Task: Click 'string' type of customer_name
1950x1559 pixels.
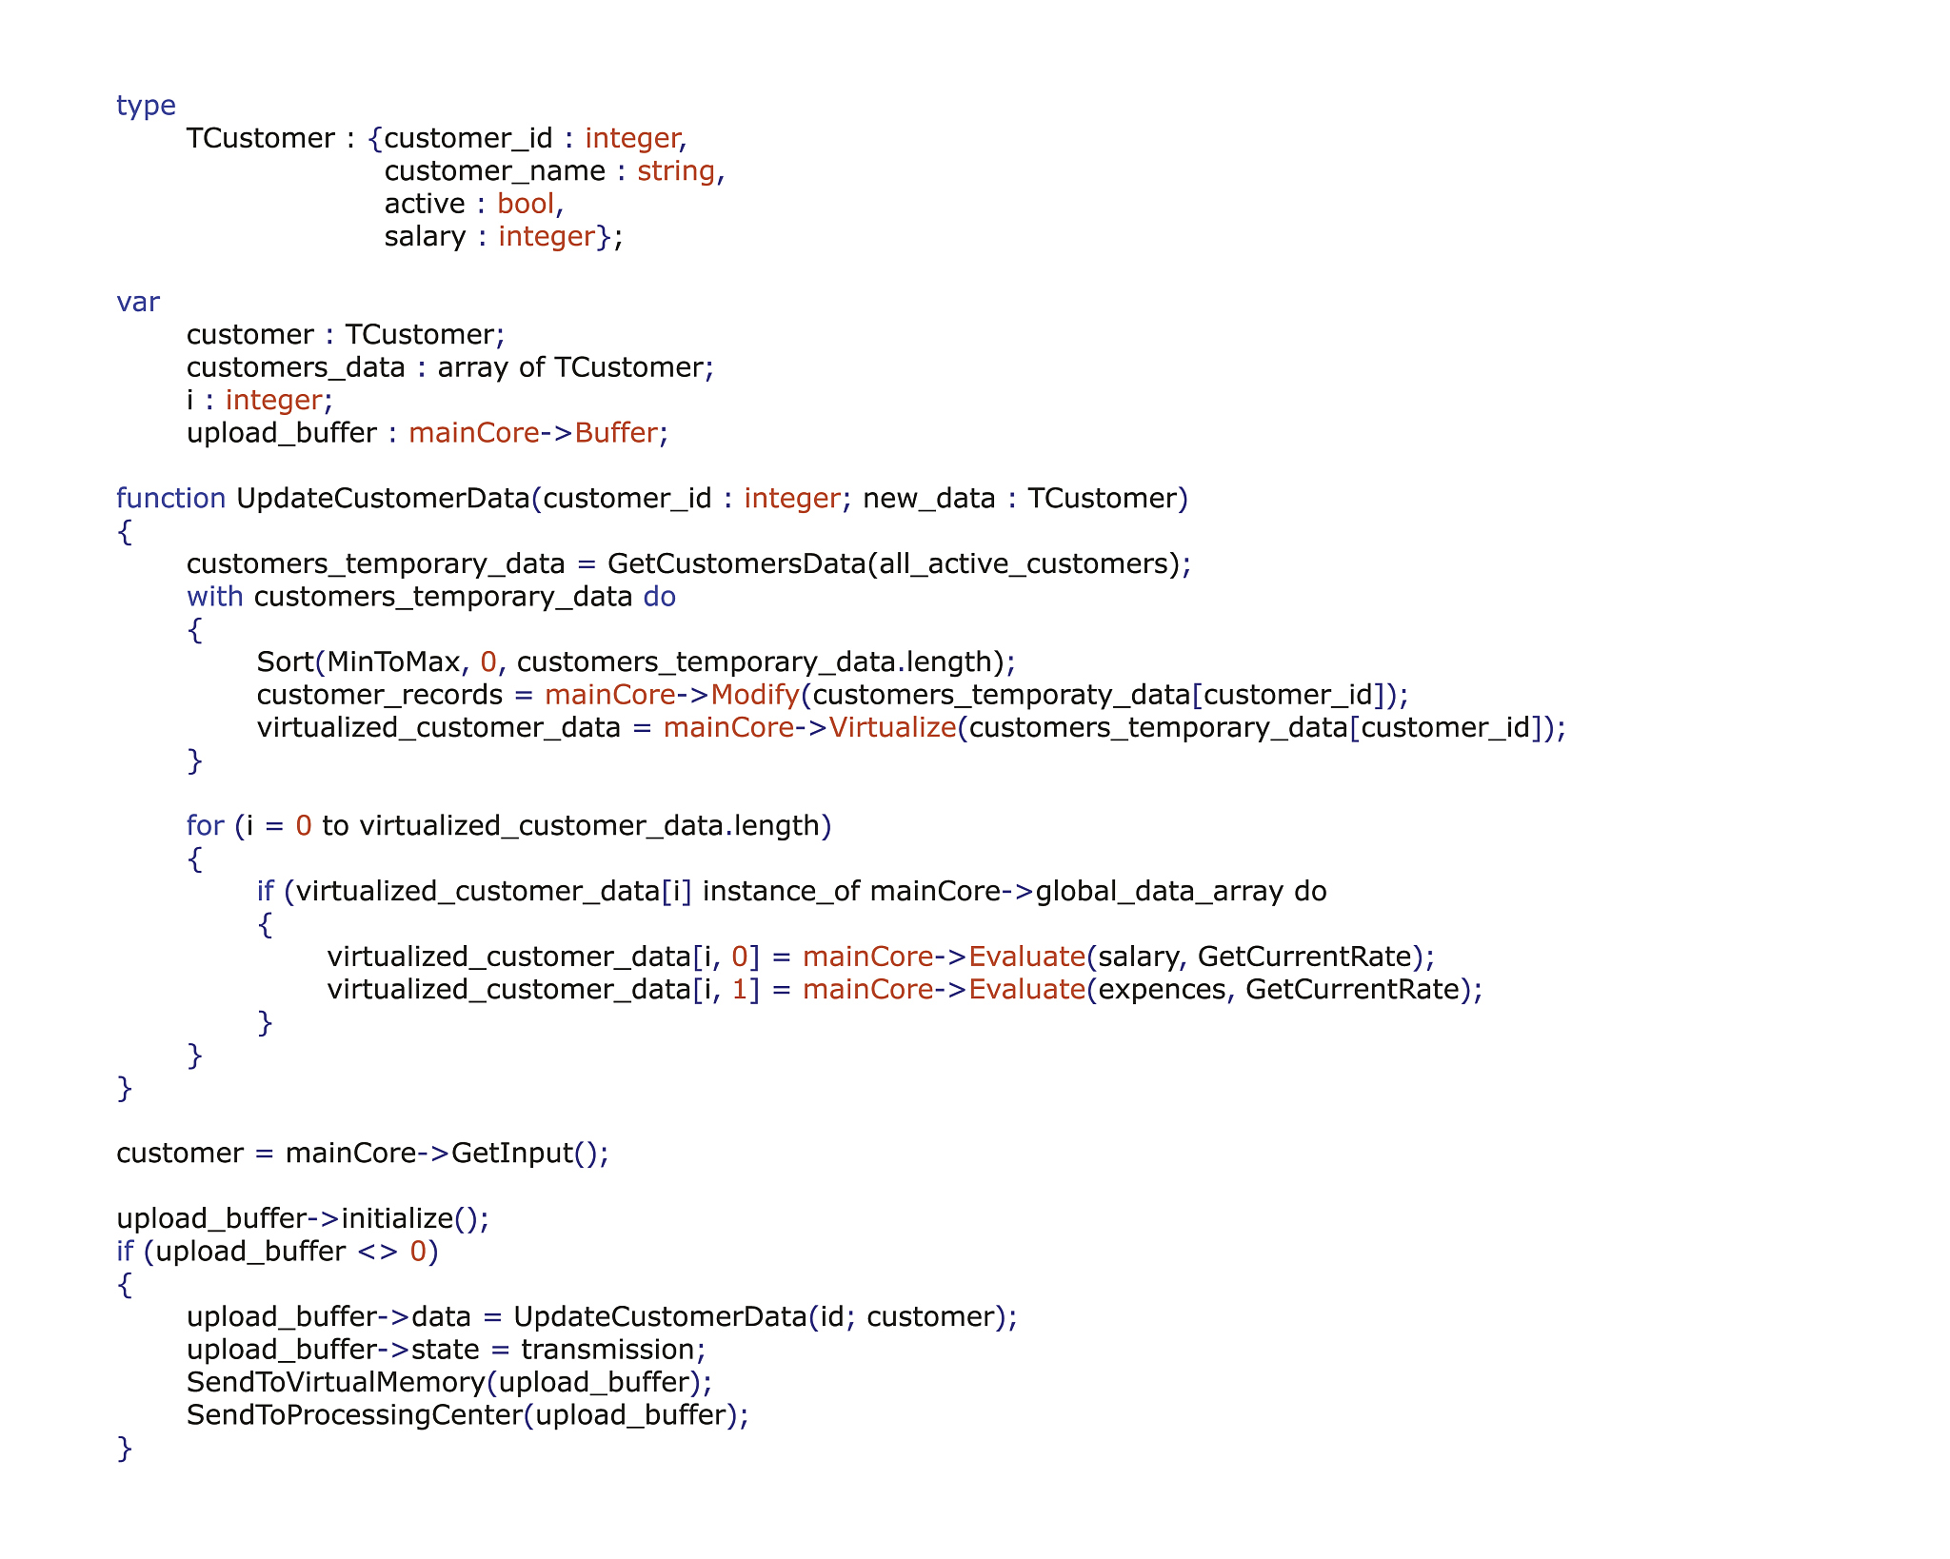Action: [x=675, y=171]
